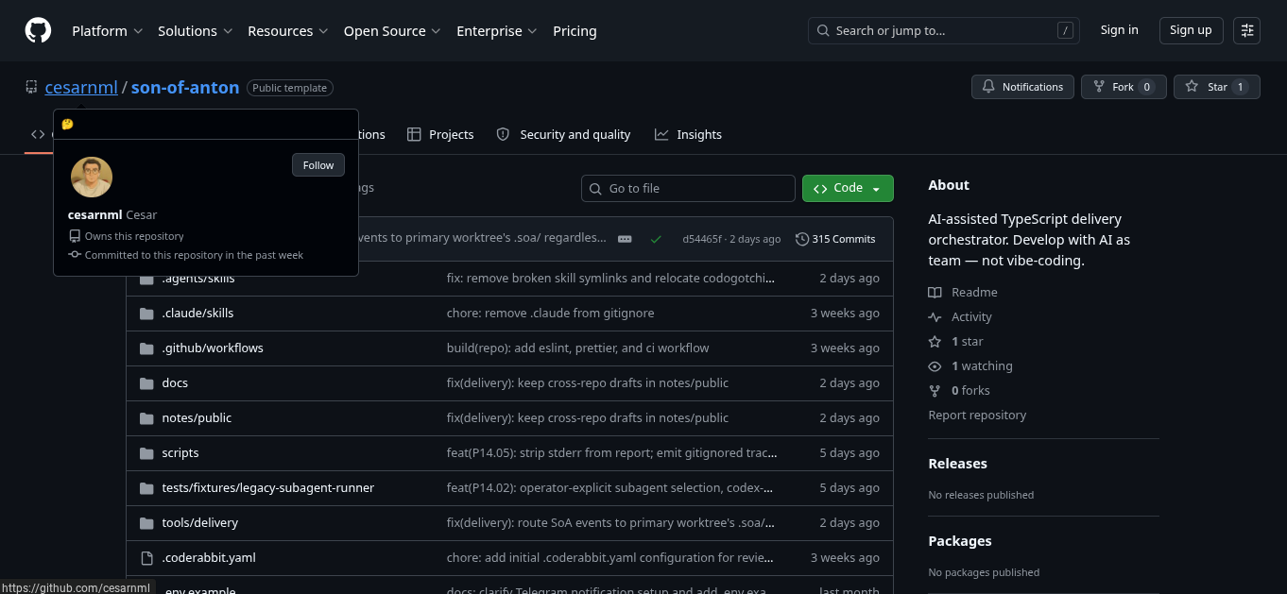Open the Packages heading link
The image size is (1287, 594).
point(960,541)
